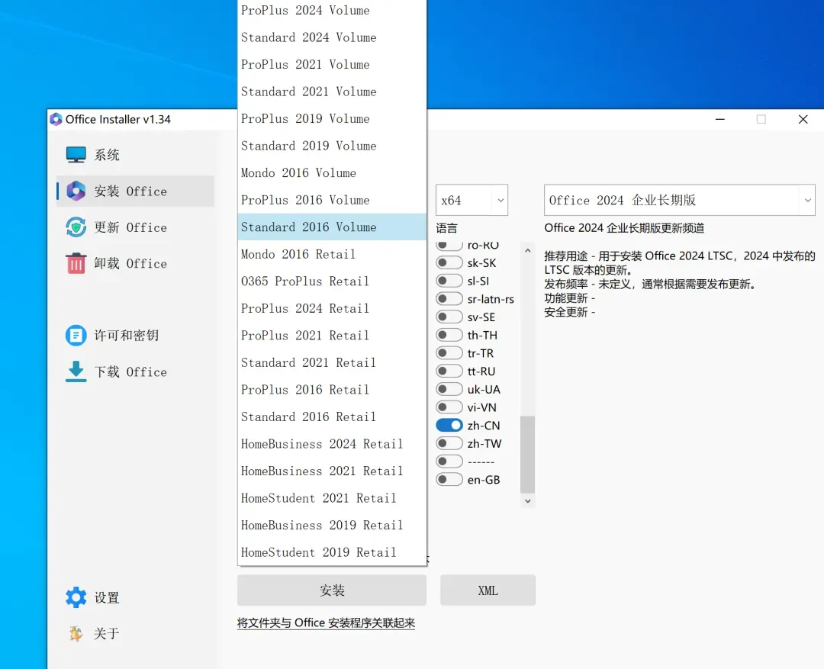Choose HomeBusiness 2019 Retail
This screenshot has height=669, width=824.
tap(332, 525)
